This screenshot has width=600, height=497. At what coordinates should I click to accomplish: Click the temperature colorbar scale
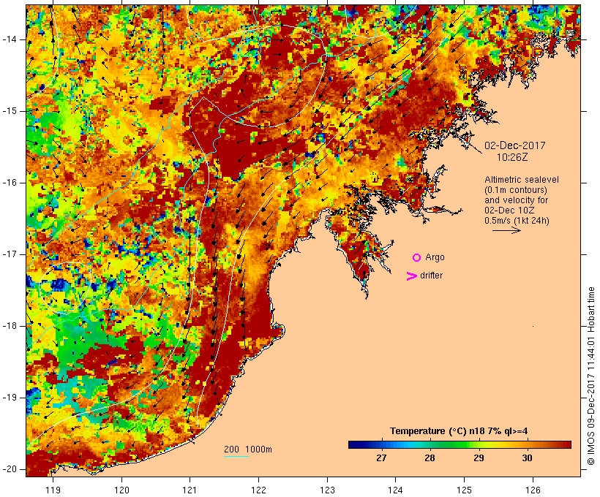point(460,444)
